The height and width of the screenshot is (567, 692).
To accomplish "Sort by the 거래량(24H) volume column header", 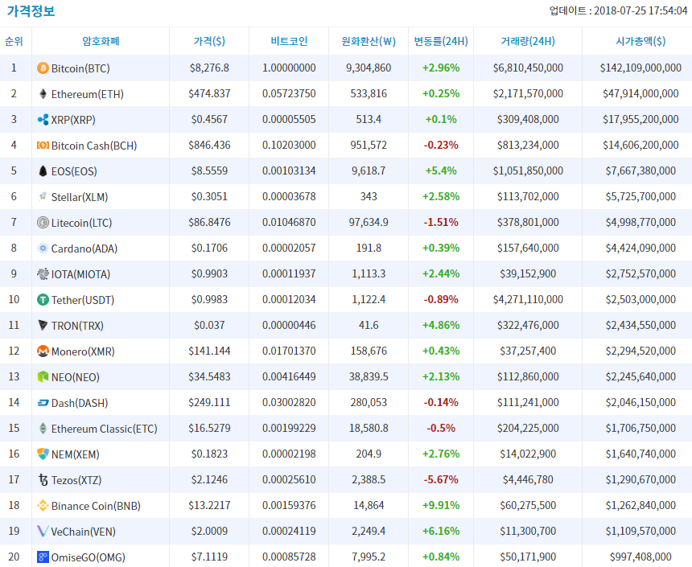I will click(528, 41).
